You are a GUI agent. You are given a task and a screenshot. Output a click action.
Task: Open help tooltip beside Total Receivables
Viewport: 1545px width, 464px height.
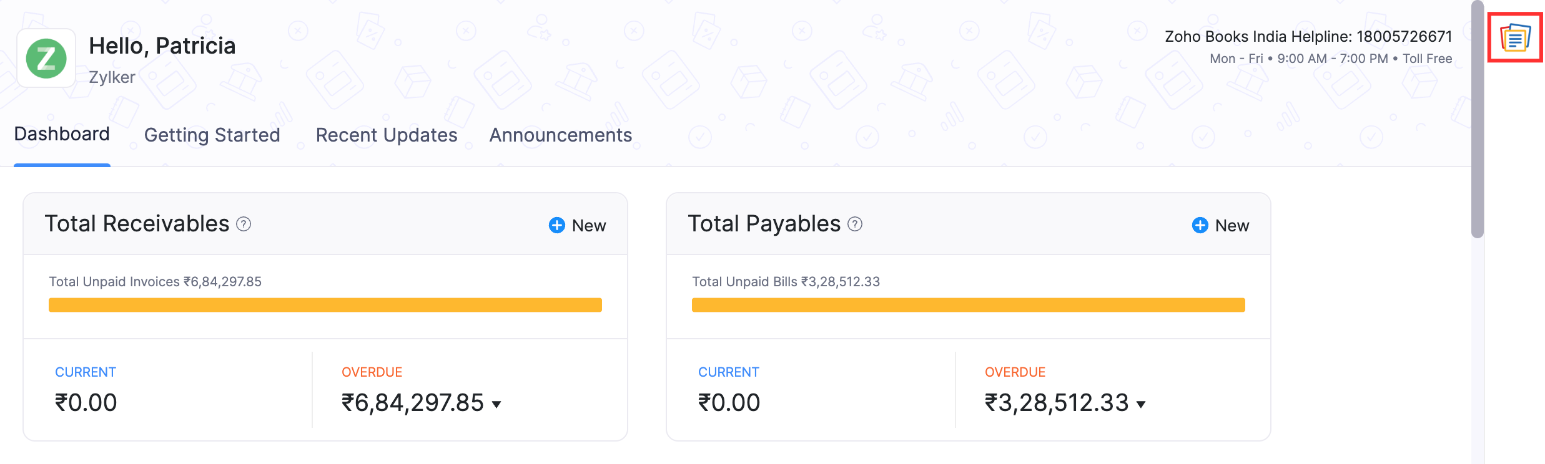click(x=244, y=223)
